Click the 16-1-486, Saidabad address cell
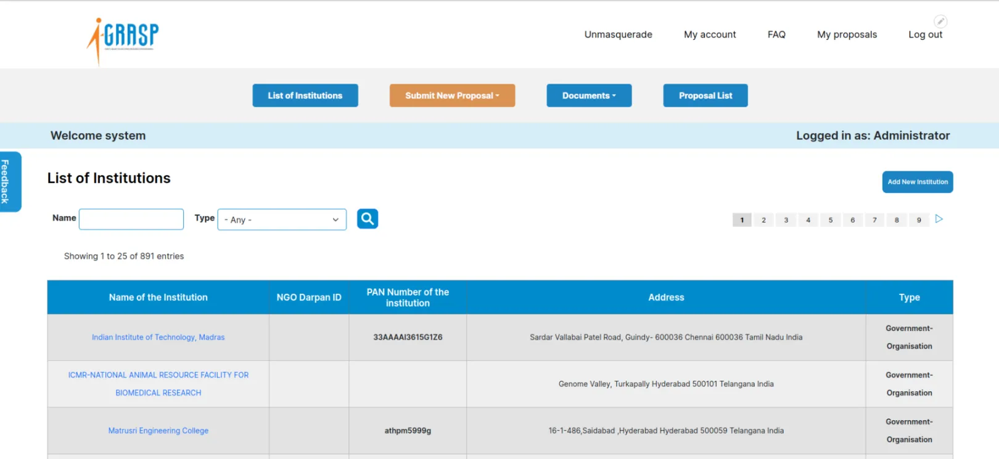 666,431
